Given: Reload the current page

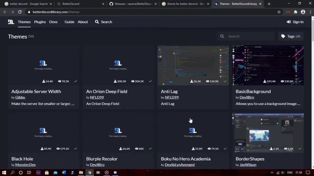Looking at the screenshot, I should pos(20,12).
